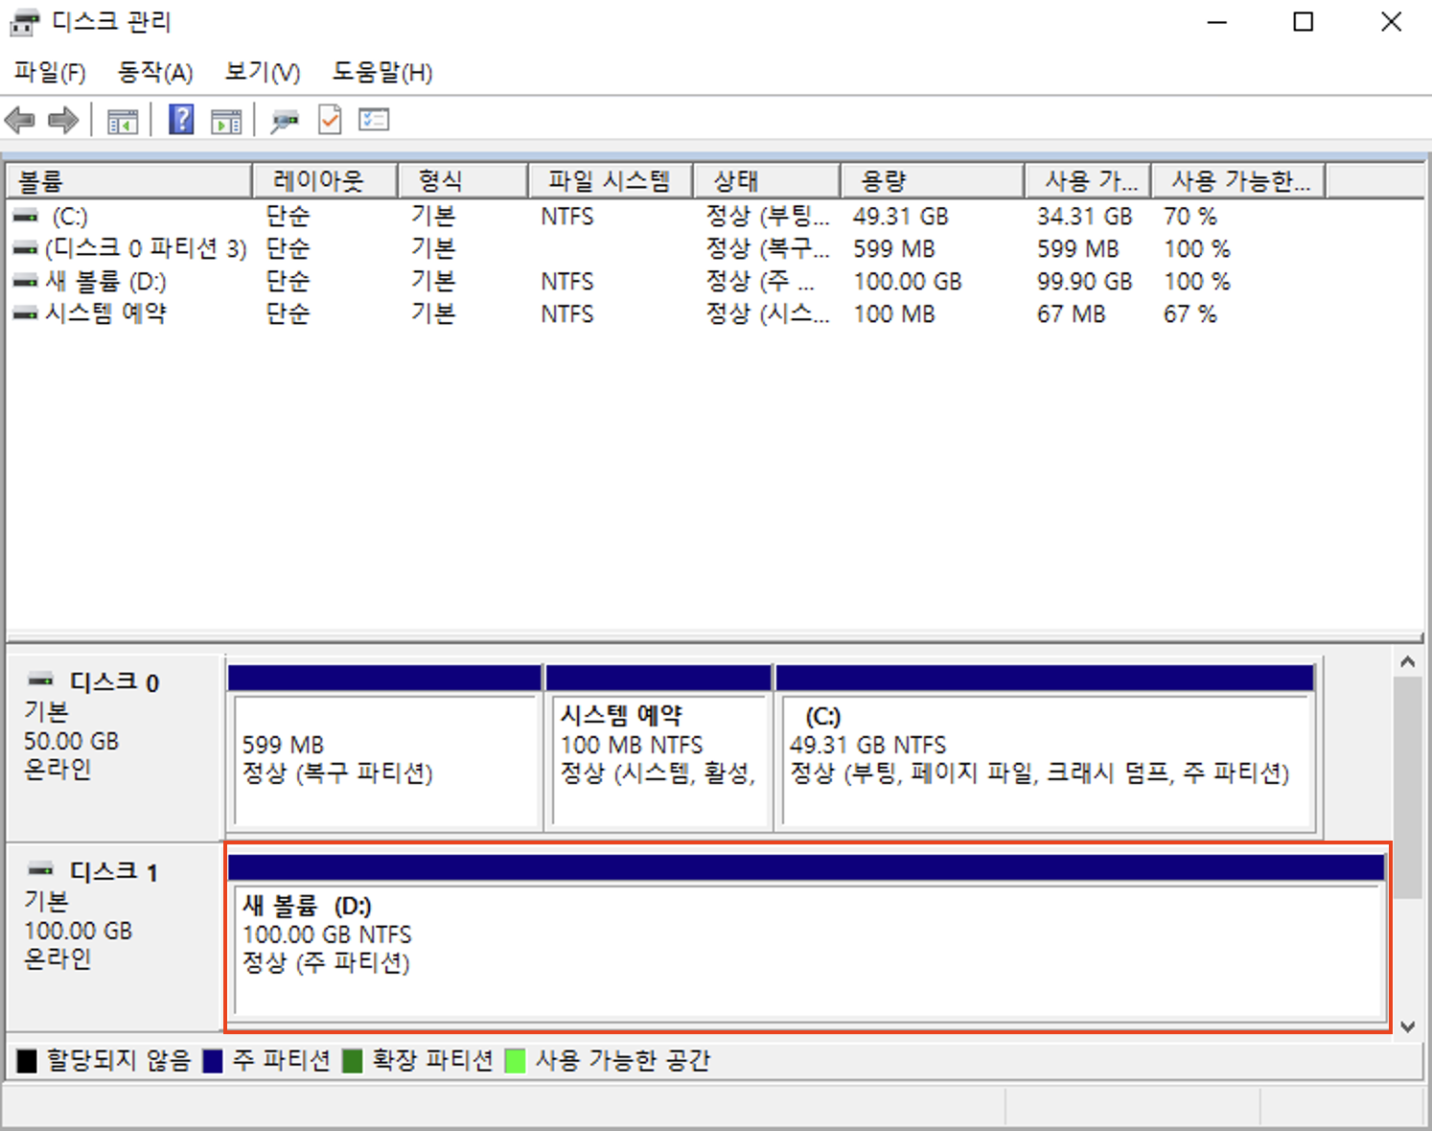This screenshot has height=1131, width=1432.
Task: Open Help via the question mark icon
Action: point(181,120)
